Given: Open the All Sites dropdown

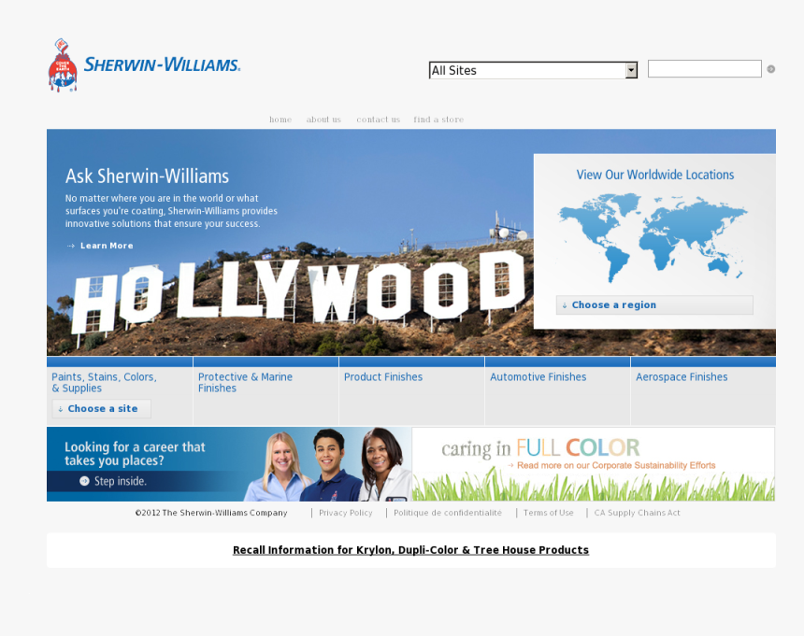Looking at the screenshot, I should (x=533, y=70).
